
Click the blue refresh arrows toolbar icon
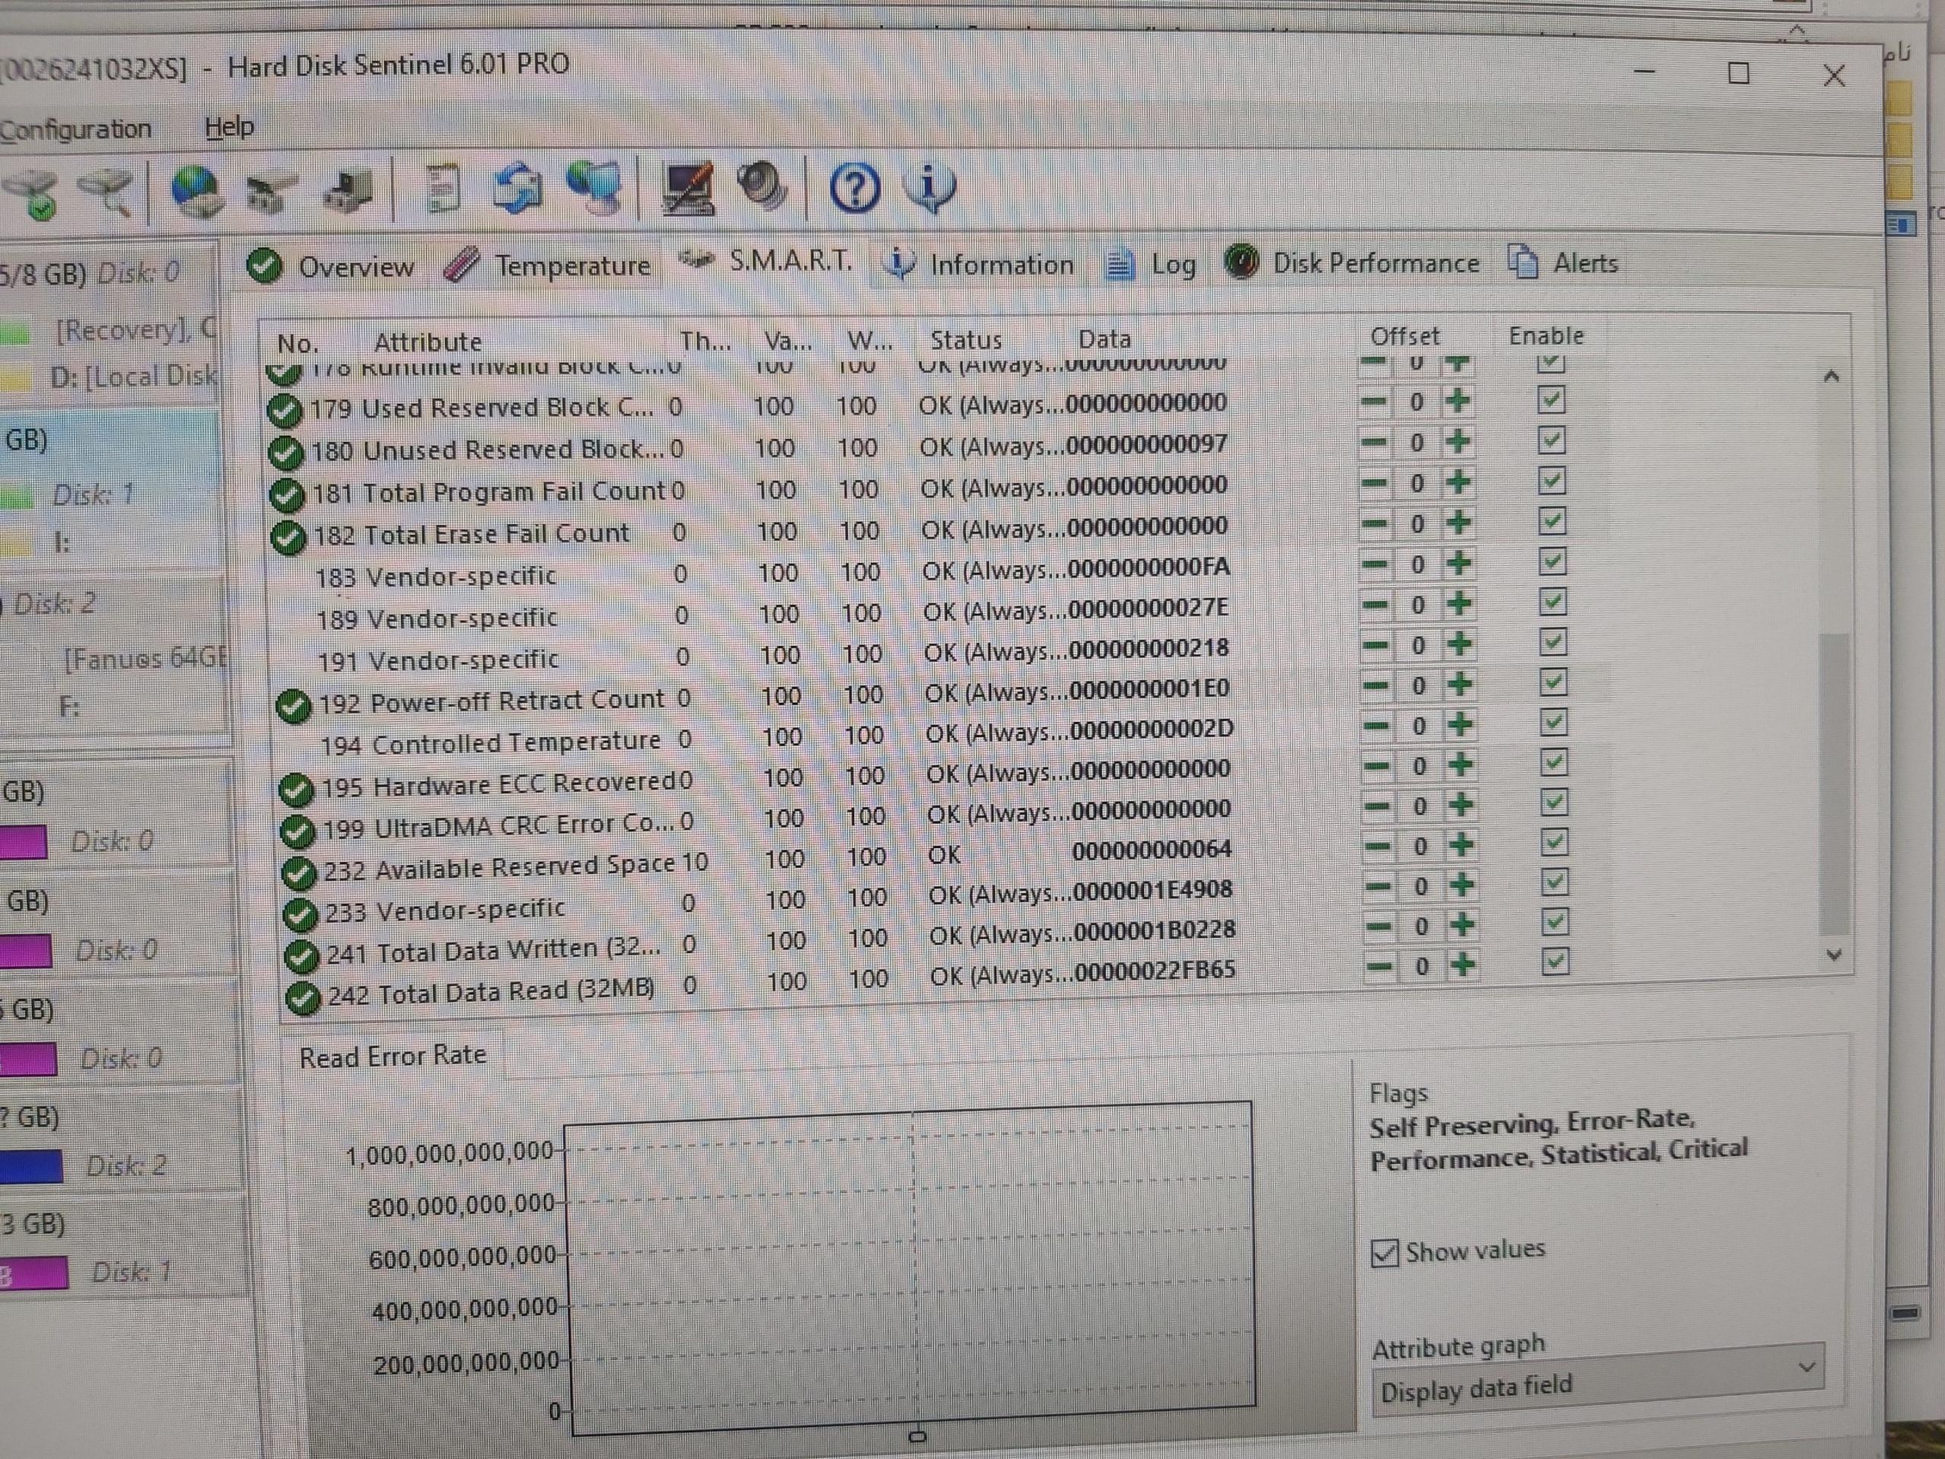pos(516,188)
